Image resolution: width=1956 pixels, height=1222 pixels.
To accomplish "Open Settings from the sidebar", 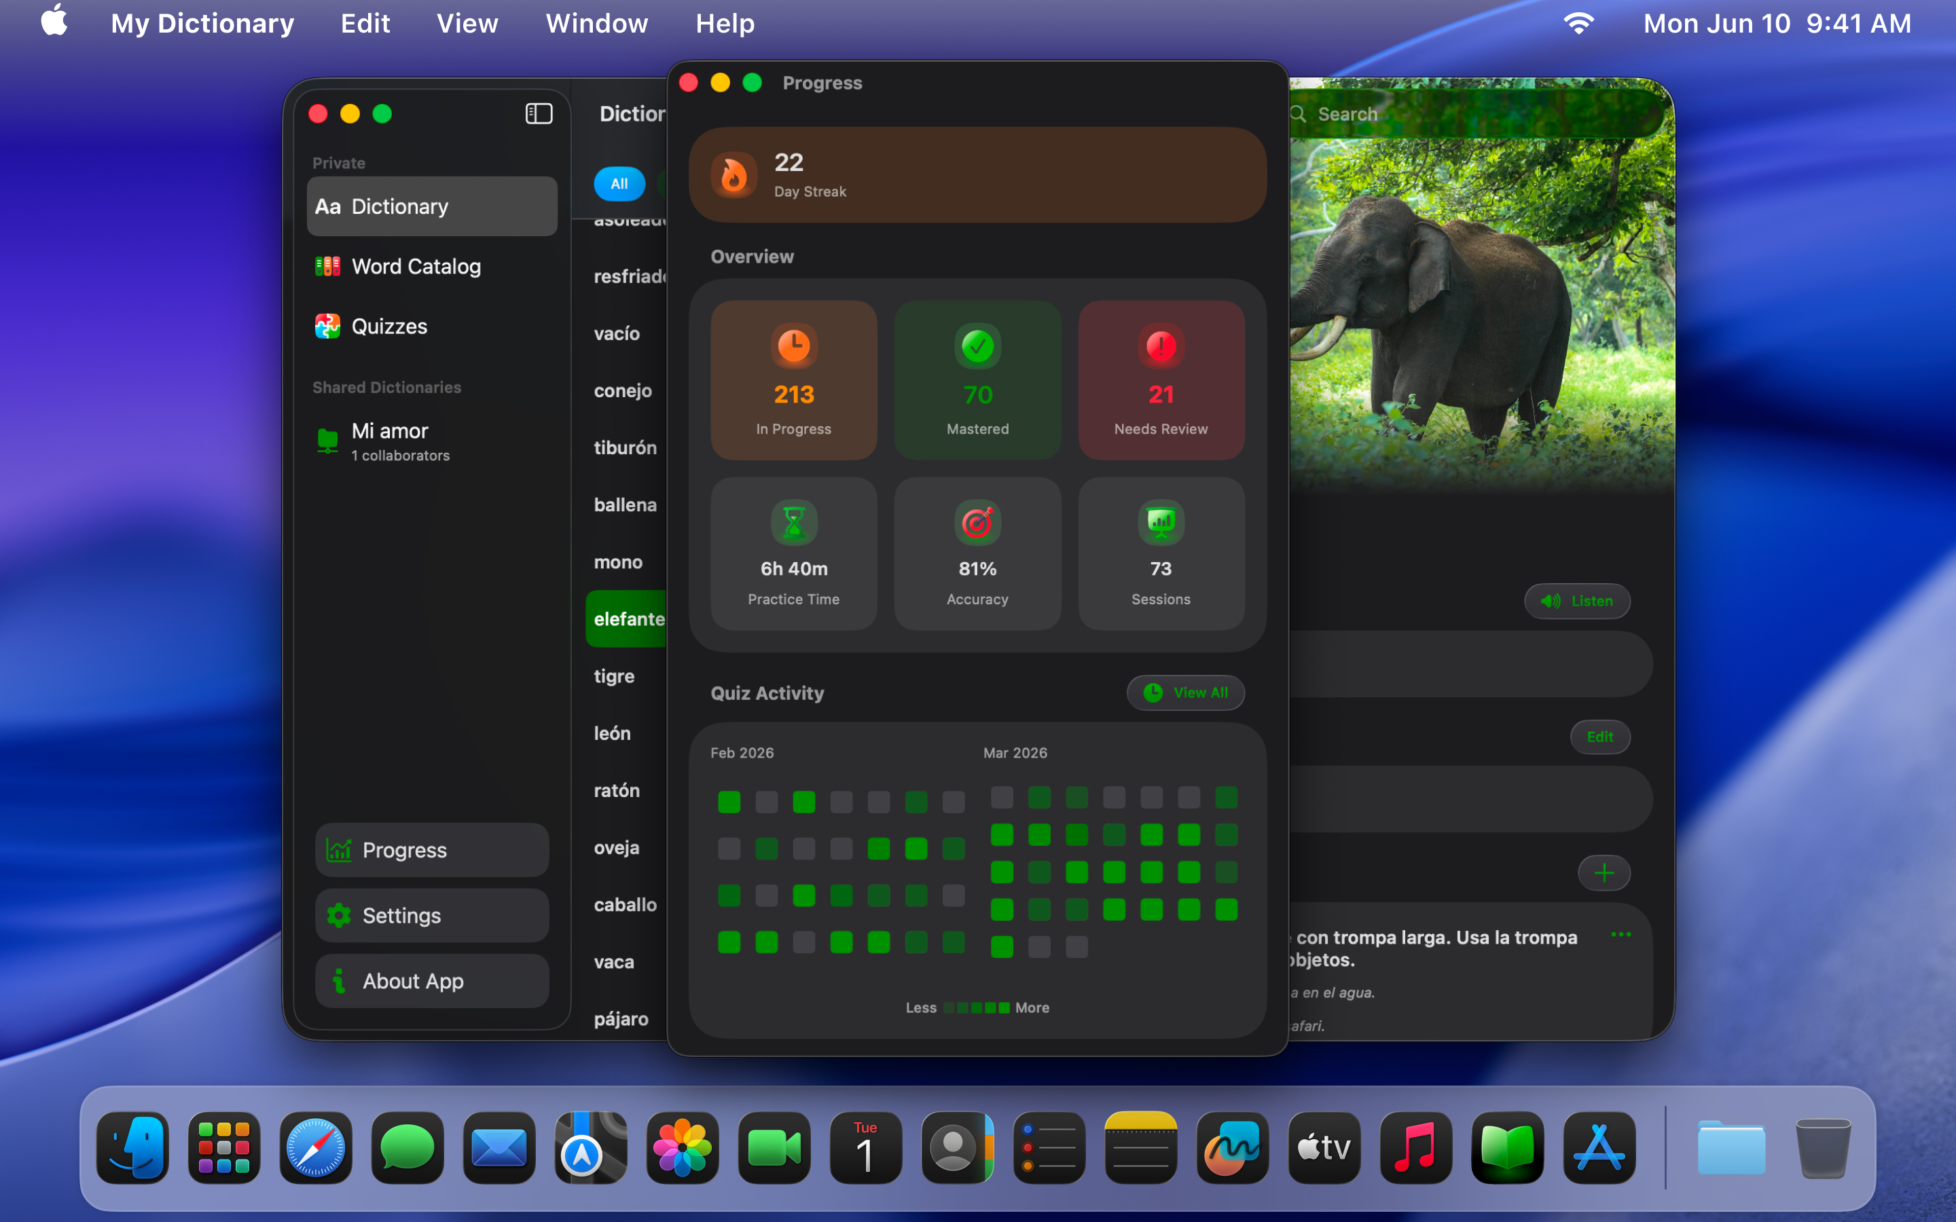I will coord(432,915).
